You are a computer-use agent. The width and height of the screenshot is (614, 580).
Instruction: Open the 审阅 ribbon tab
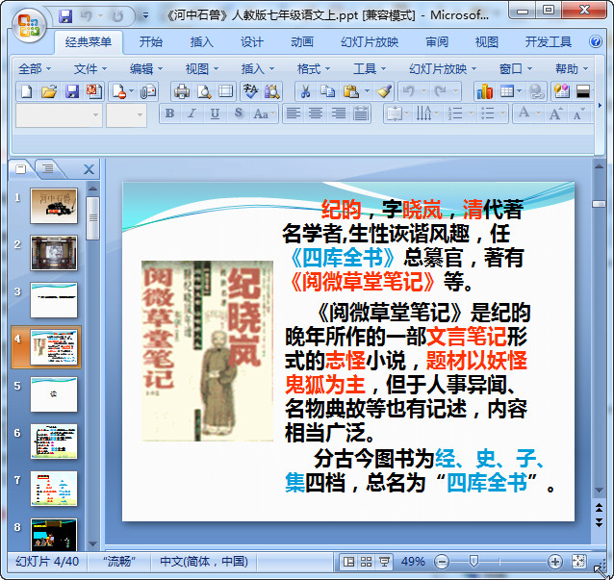point(437,42)
